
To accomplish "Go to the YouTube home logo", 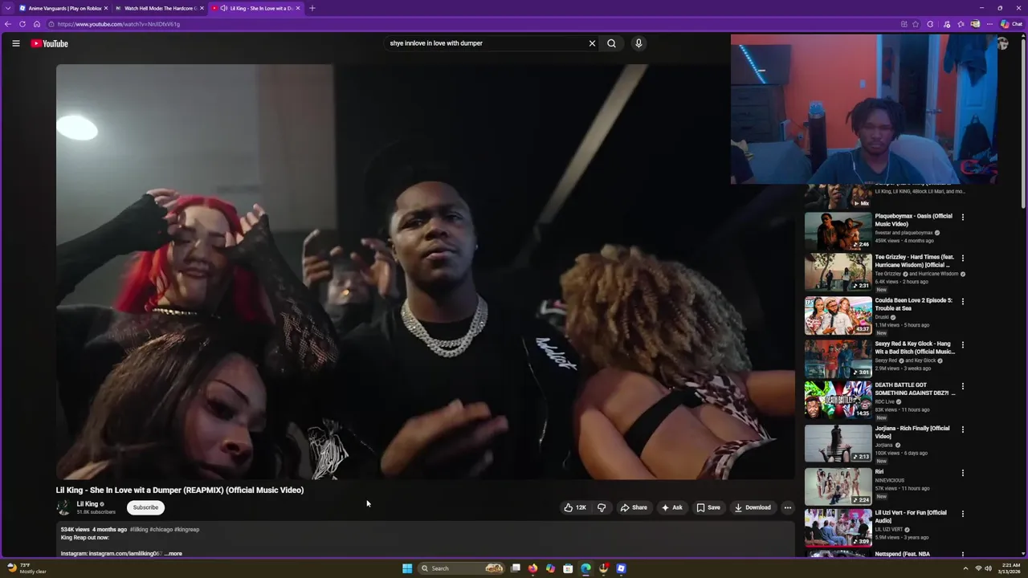I will [x=50, y=43].
